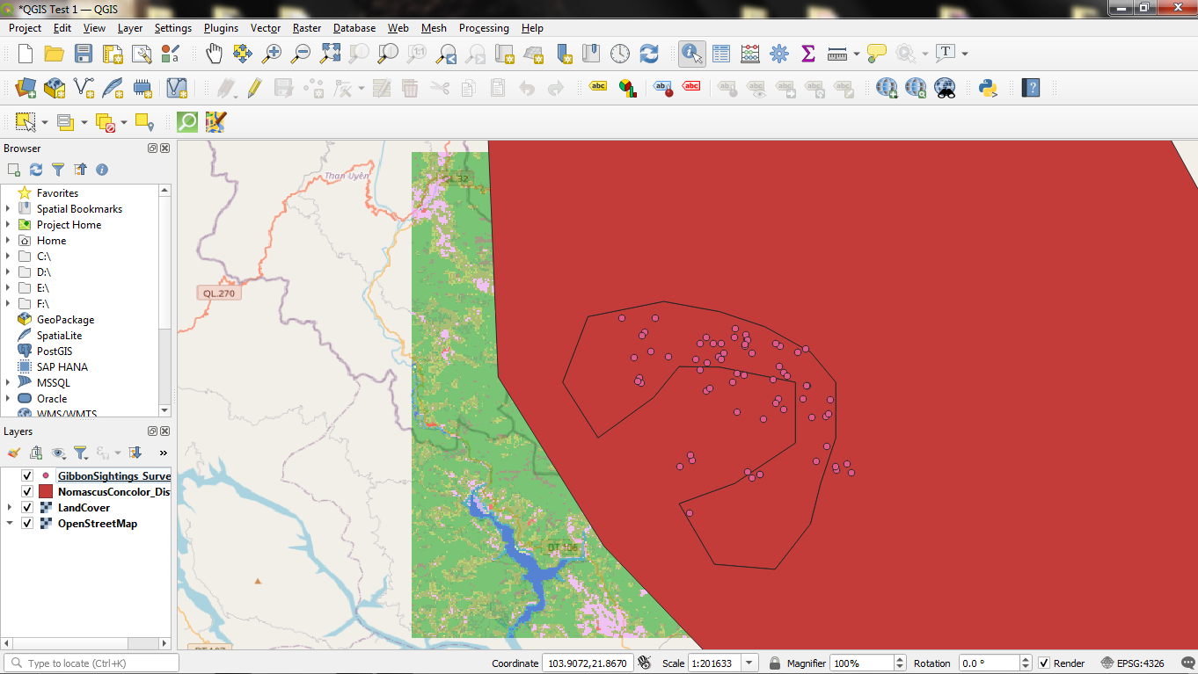Open the Plugins menu
Viewport: 1198px width, 674px height.
point(221,28)
